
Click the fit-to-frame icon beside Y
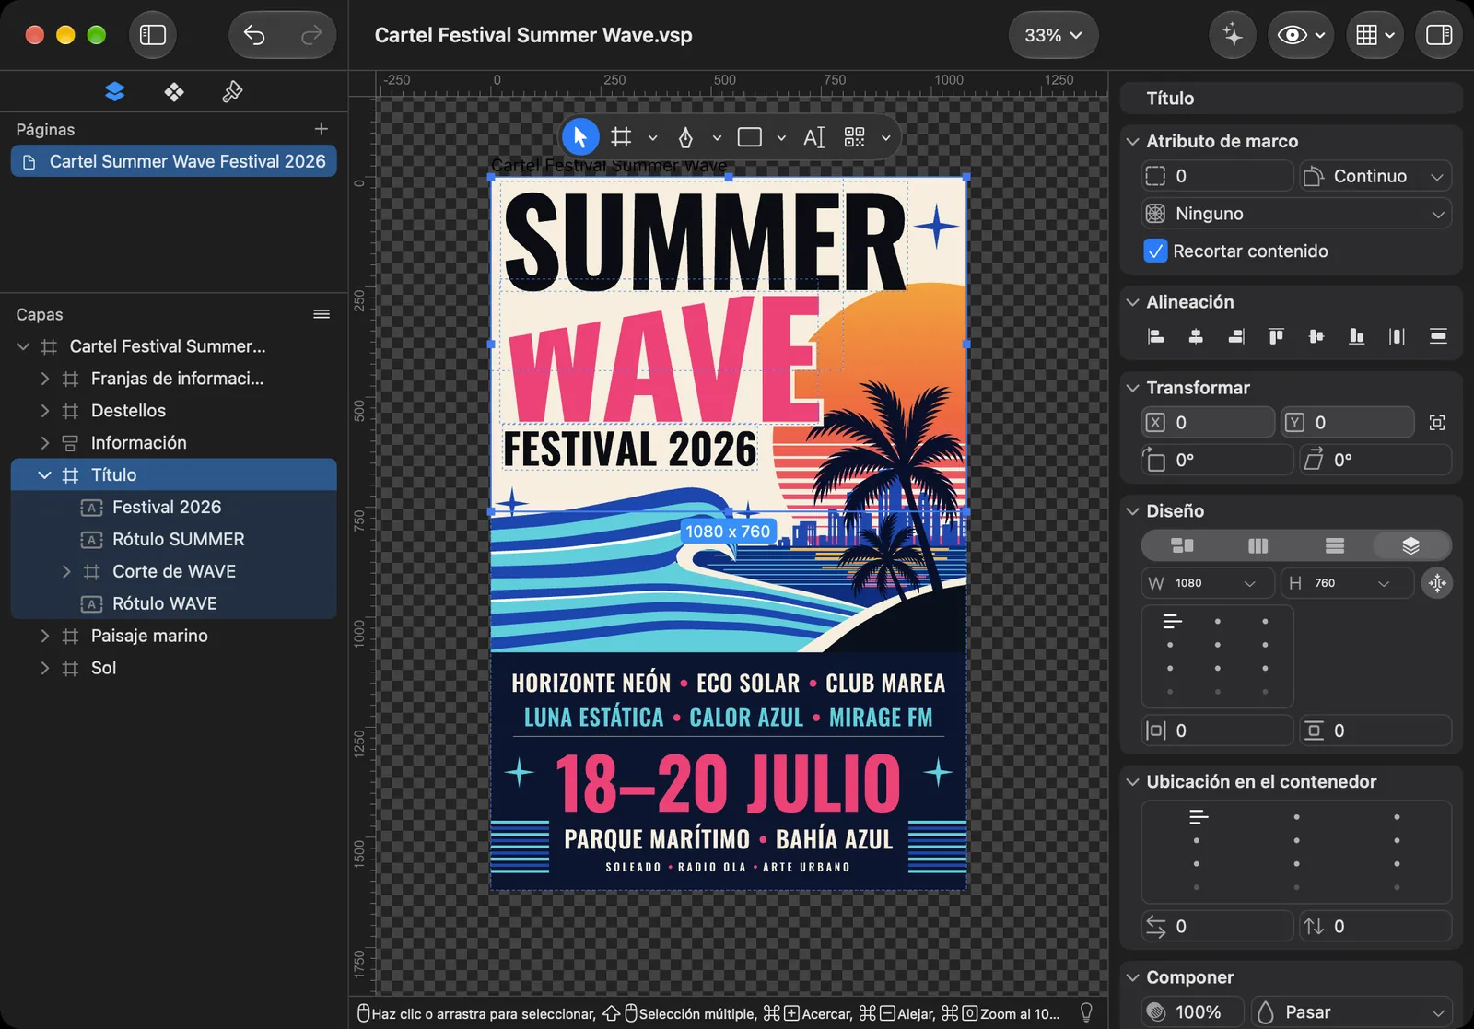click(1437, 422)
